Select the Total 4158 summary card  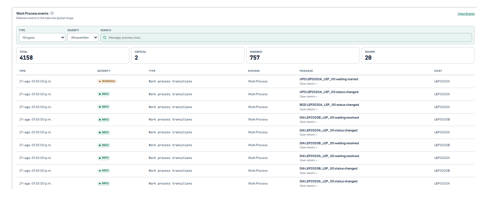[x=73, y=55]
